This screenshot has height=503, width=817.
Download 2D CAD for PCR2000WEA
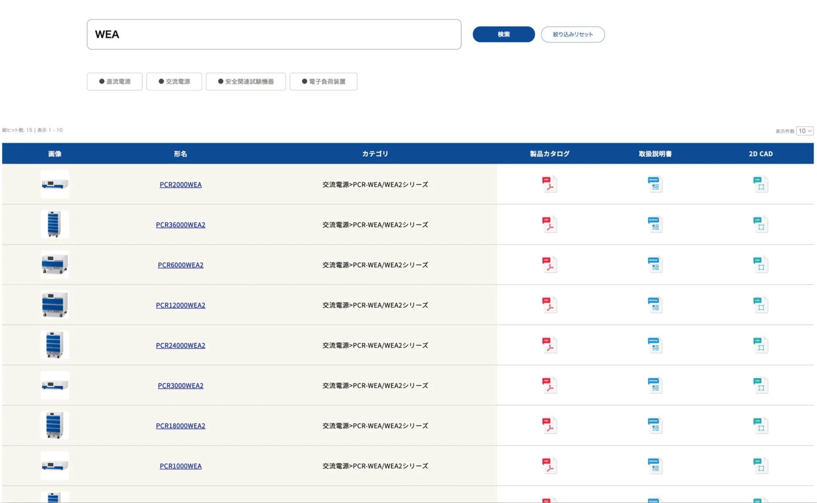(x=760, y=184)
